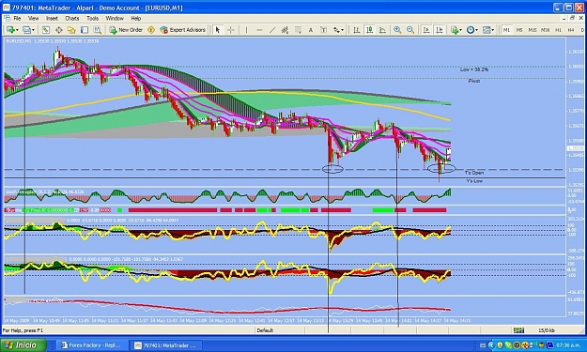Select the M30 timeframe button

[x=545, y=30]
